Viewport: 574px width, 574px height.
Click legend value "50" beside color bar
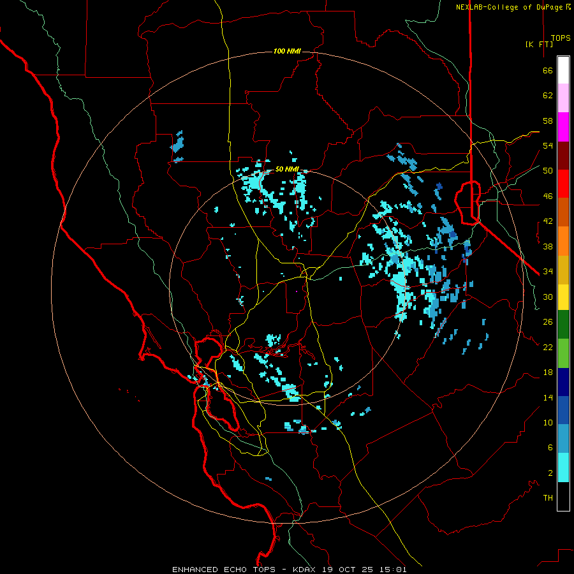click(x=548, y=171)
